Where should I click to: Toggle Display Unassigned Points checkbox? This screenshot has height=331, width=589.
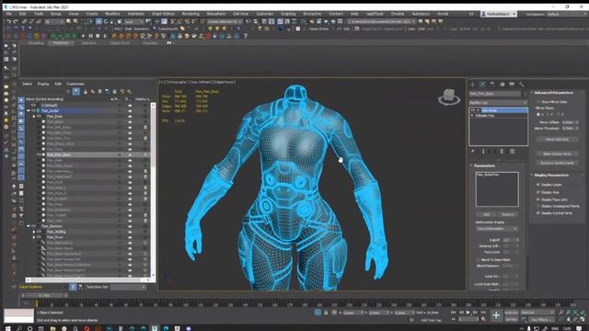pyautogui.click(x=538, y=206)
